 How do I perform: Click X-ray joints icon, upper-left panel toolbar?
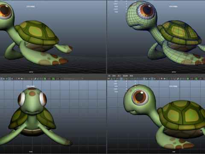(41, 79)
